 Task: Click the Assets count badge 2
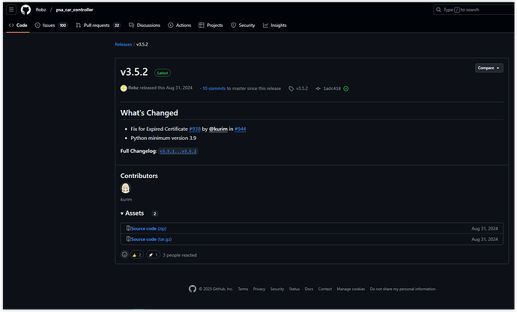[154, 213]
